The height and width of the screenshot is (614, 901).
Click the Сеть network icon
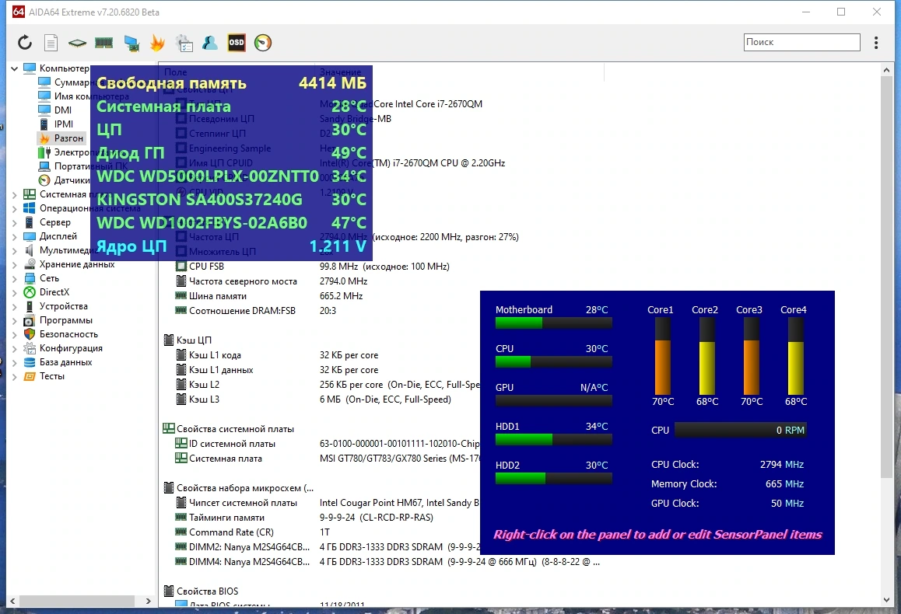click(30, 278)
